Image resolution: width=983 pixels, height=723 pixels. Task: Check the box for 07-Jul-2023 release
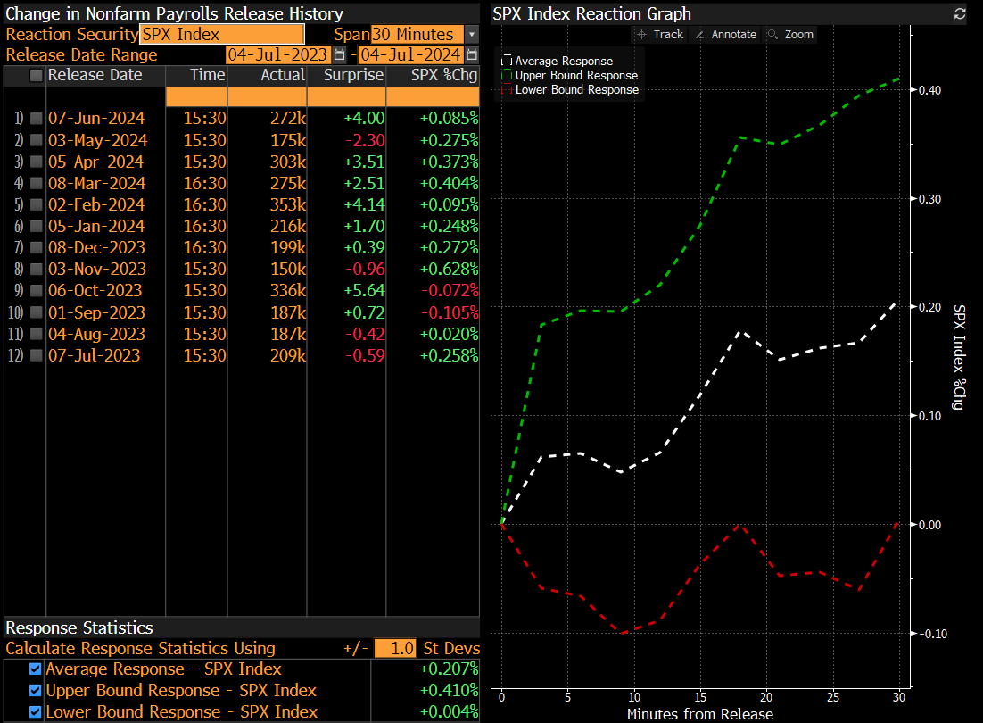click(x=37, y=355)
